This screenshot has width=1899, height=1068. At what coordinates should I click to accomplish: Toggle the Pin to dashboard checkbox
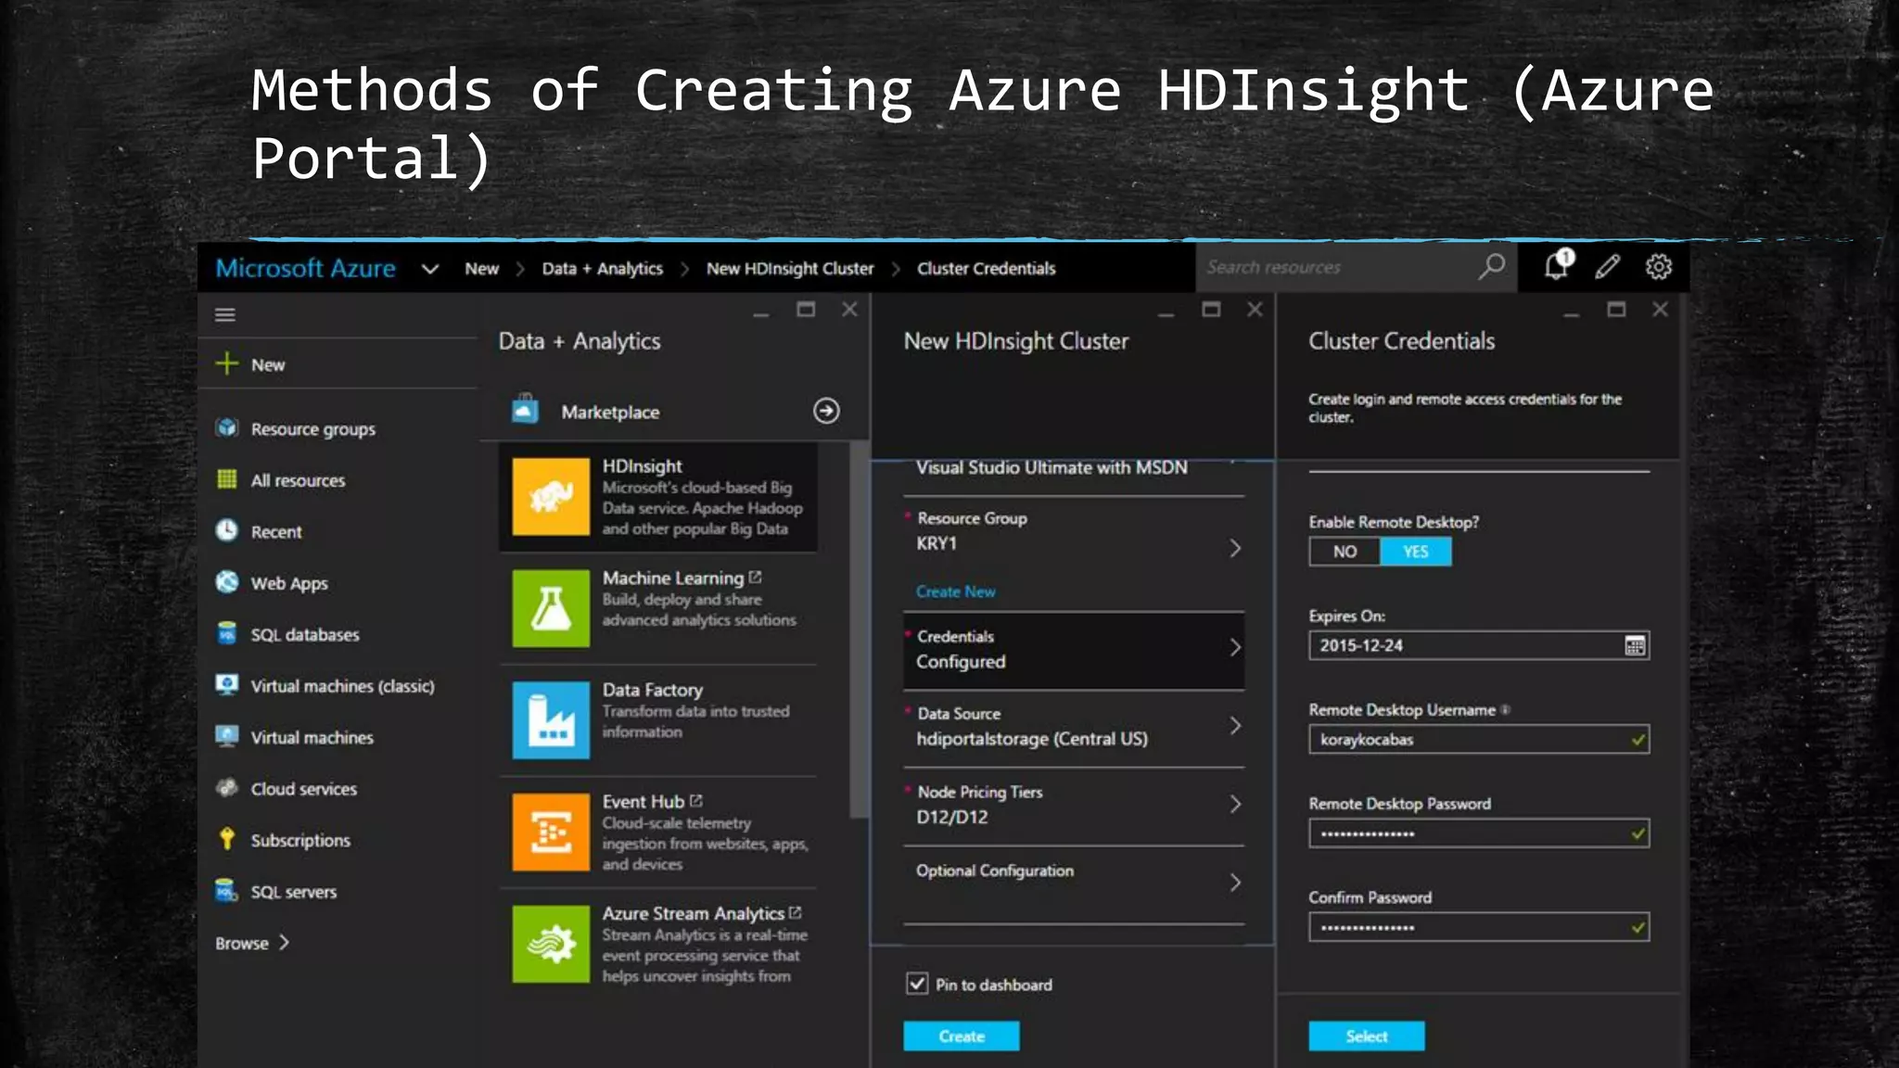[917, 984]
